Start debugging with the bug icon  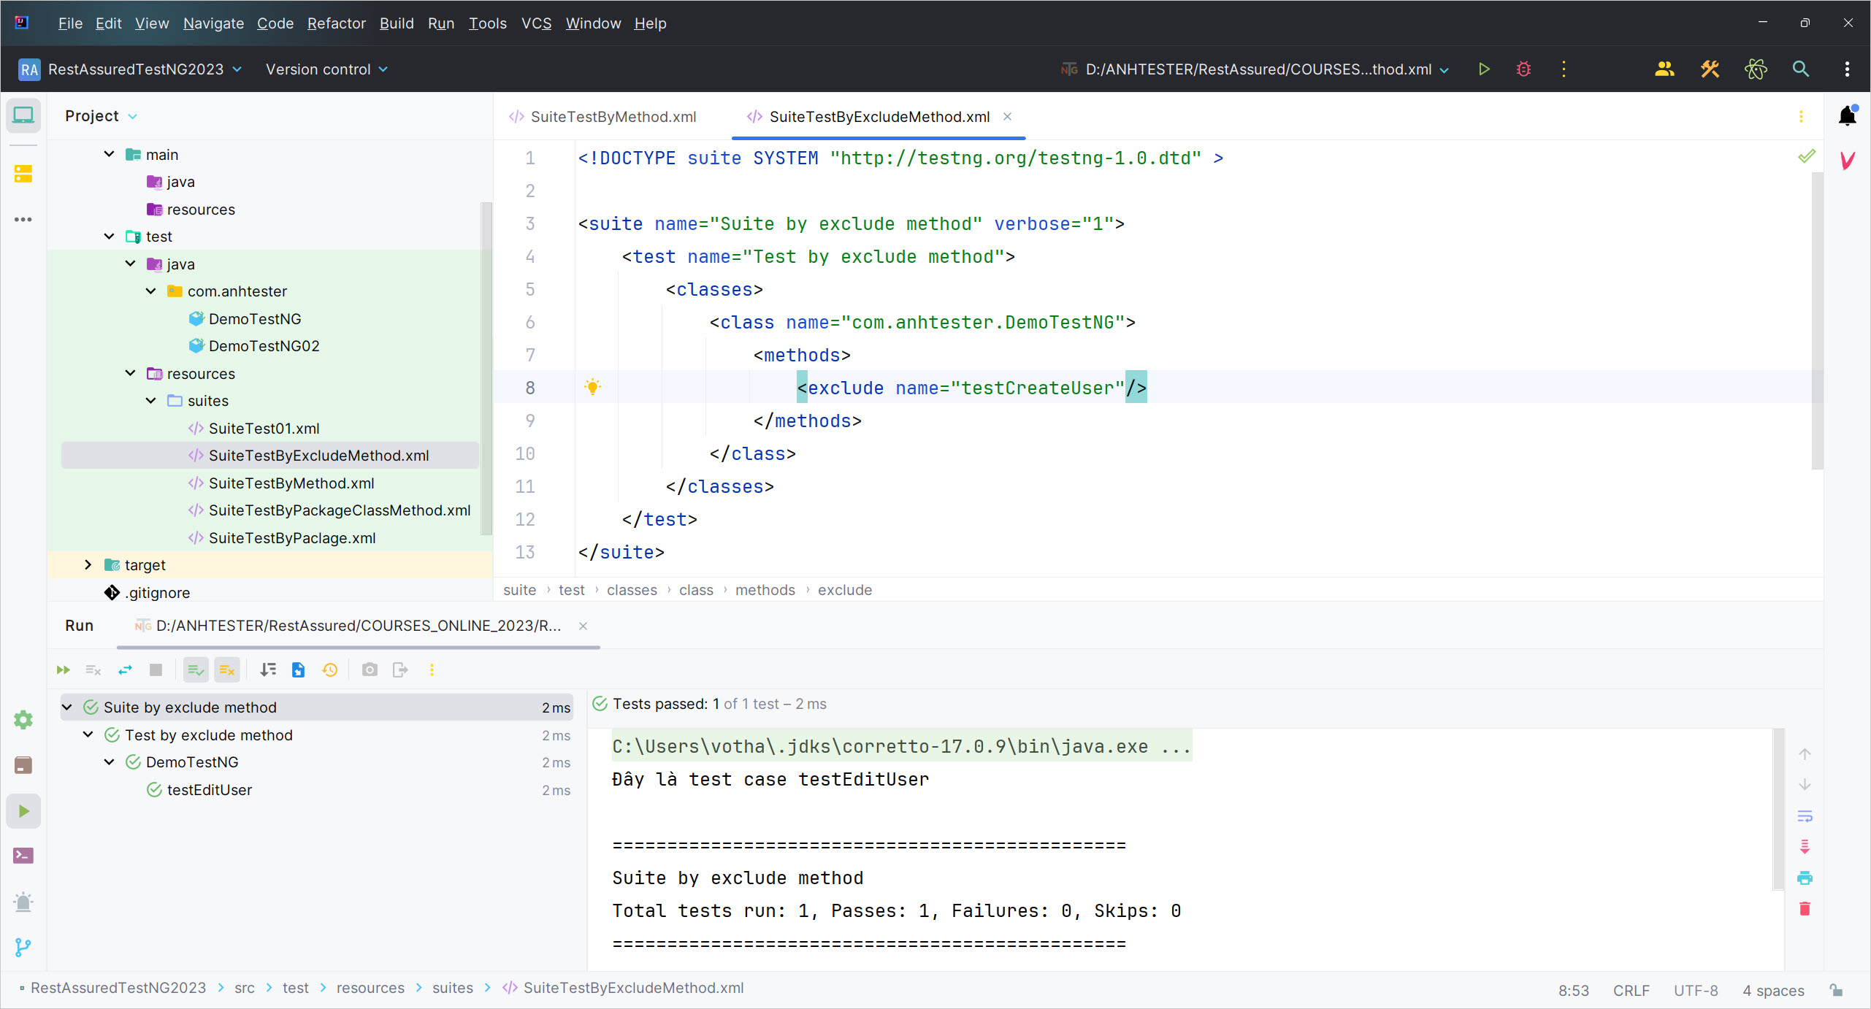[1523, 69]
